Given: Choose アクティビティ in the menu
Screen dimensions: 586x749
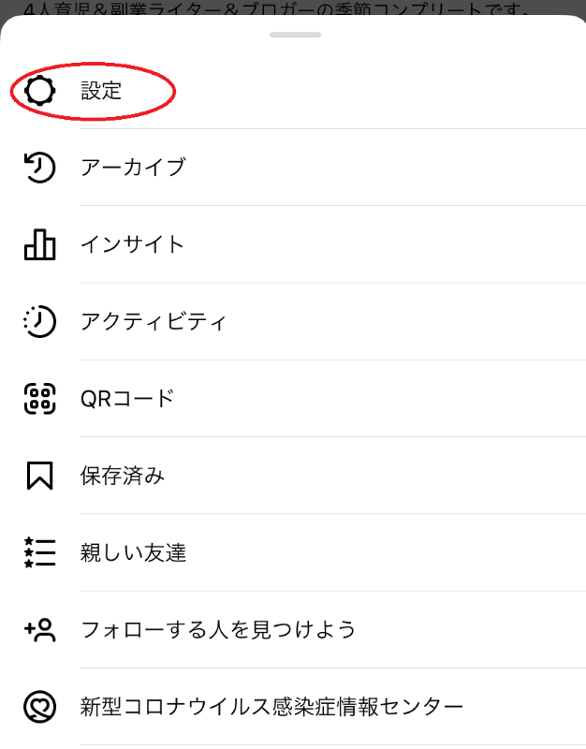Looking at the screenshot, I should pos(154,321).
